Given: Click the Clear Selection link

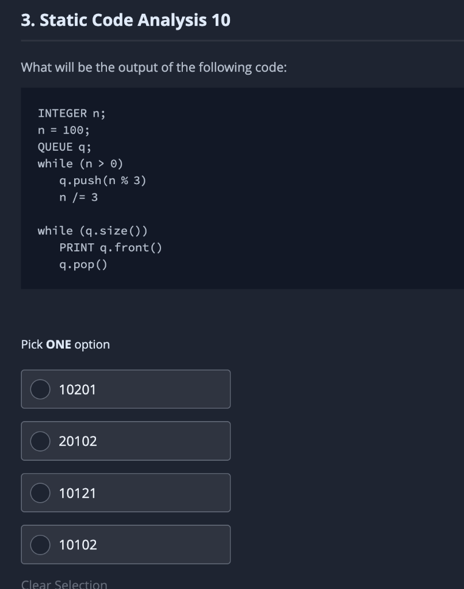Looking at the screenshot, I should (63, 583).
